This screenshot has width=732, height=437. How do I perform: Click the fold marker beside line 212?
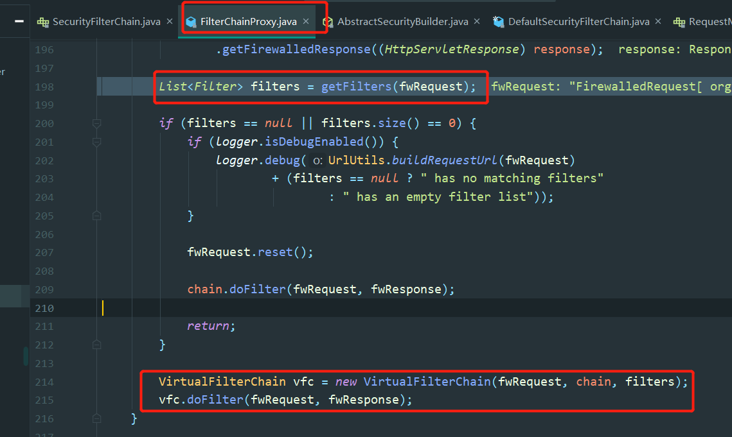96,344
